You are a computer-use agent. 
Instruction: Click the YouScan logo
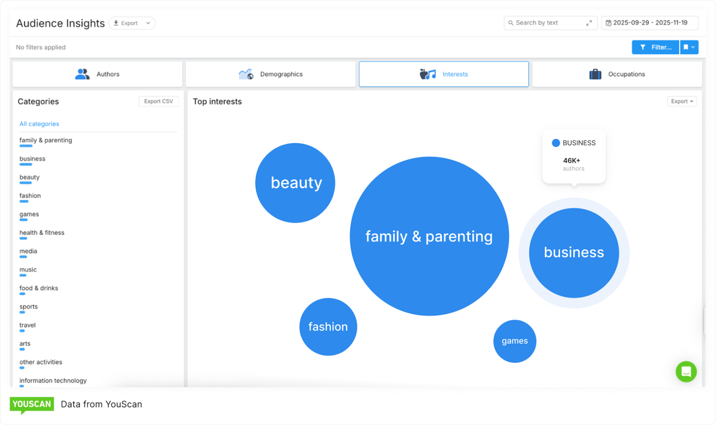pos(32,404)
